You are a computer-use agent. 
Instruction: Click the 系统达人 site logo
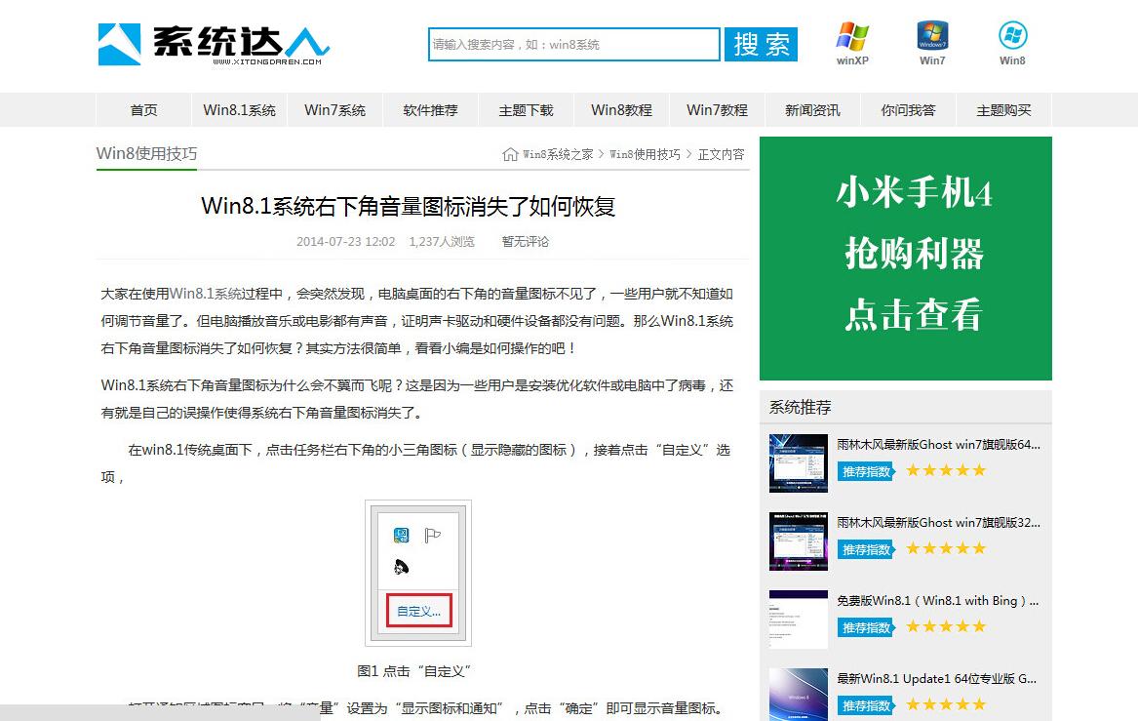pos(214,44)
